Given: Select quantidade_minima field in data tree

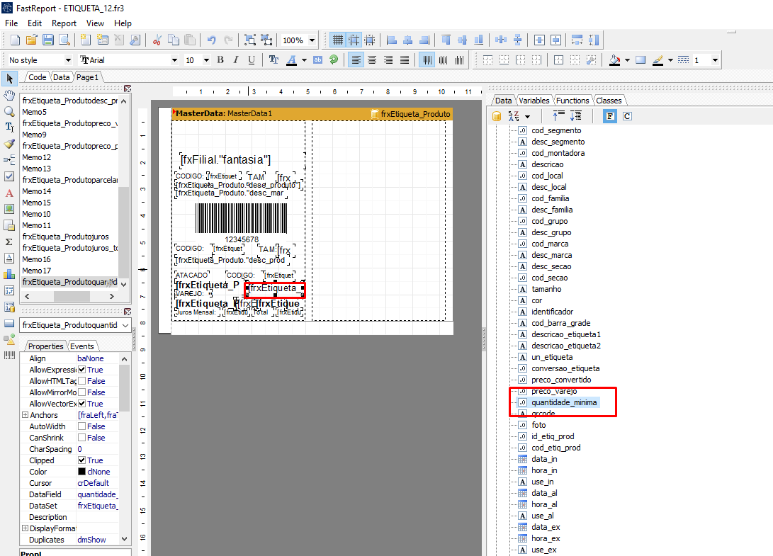Looking at the screenshot, I should (x=565, y=402).
